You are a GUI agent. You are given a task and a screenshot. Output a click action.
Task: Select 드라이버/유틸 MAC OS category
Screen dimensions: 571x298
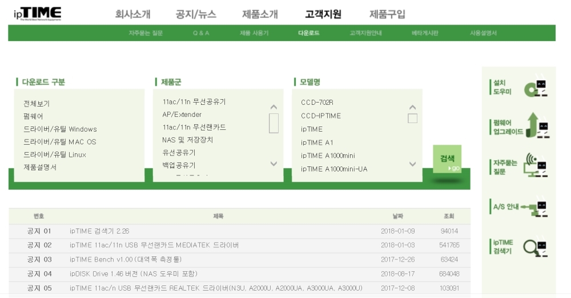(x=60, y=142)
